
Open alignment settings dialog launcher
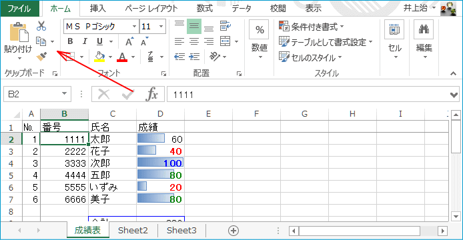[x=240, y=74]
